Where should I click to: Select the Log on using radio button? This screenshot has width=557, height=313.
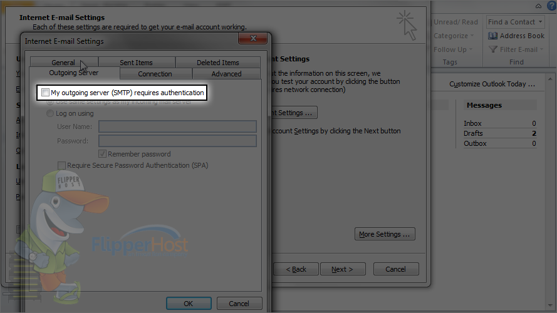[50, 113]
